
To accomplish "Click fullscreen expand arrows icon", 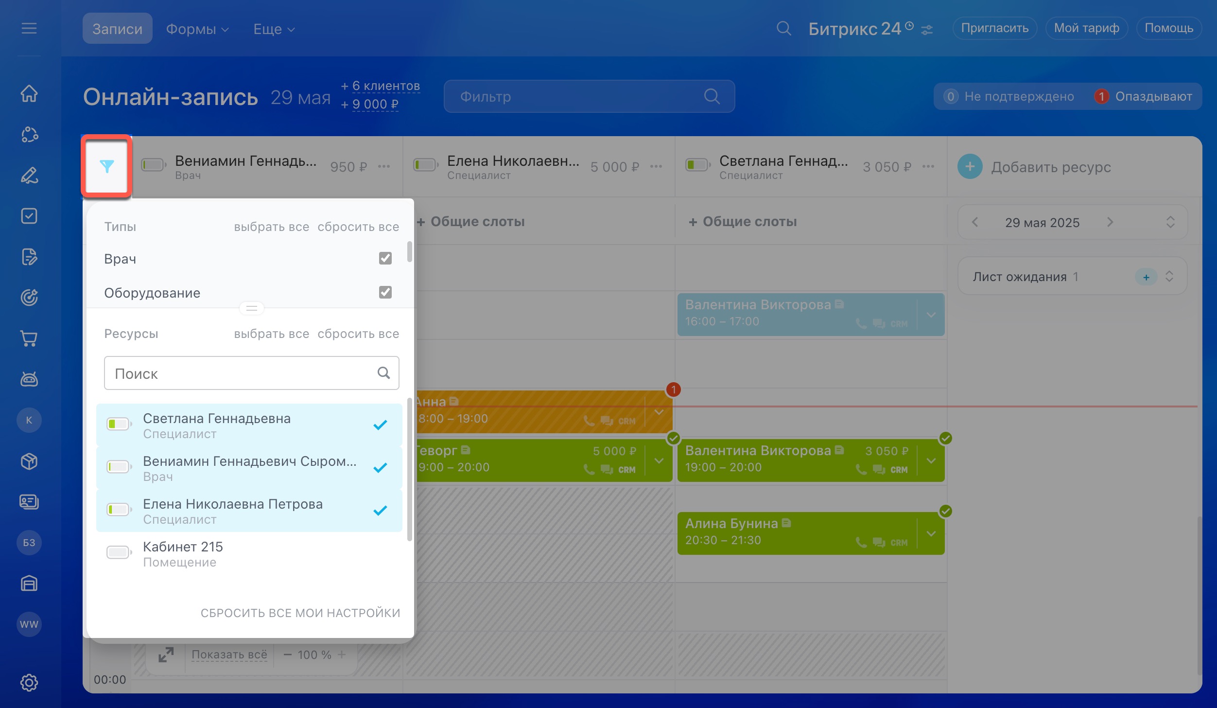I will pyautogui.click(x=166, y=655).
